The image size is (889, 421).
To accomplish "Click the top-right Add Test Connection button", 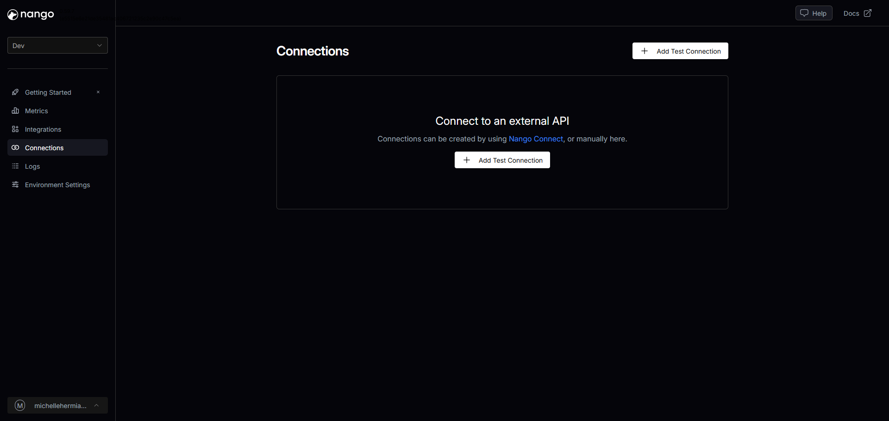I will [680, 51].
